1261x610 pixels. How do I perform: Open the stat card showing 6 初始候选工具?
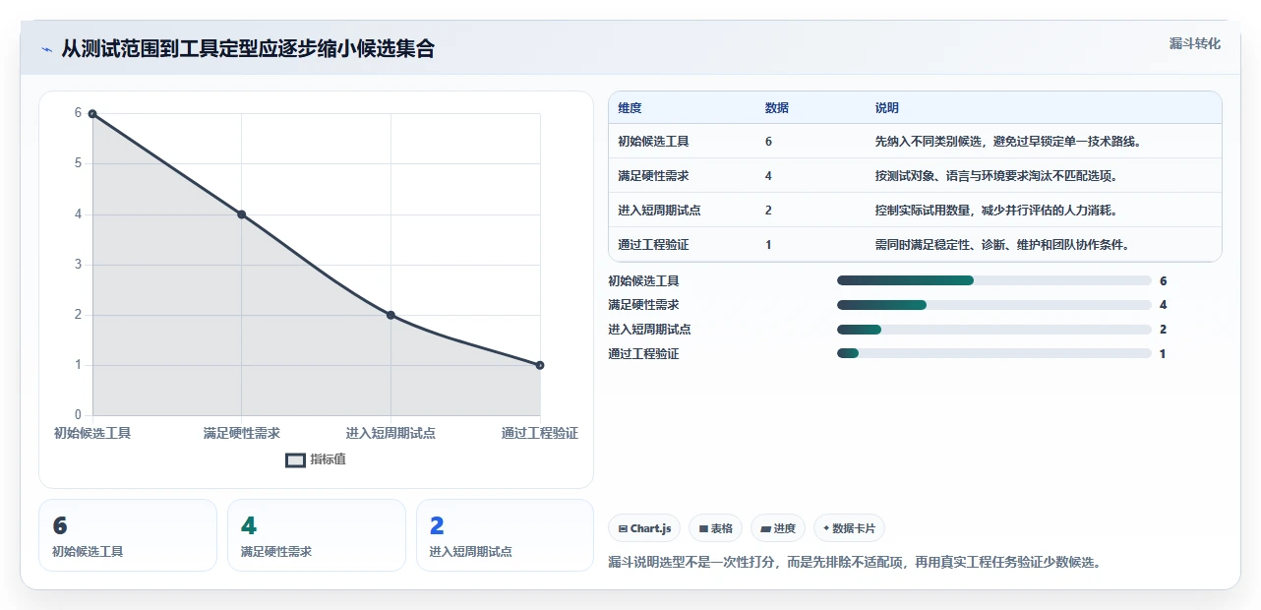pyautogui.click(x=128, y=535)
